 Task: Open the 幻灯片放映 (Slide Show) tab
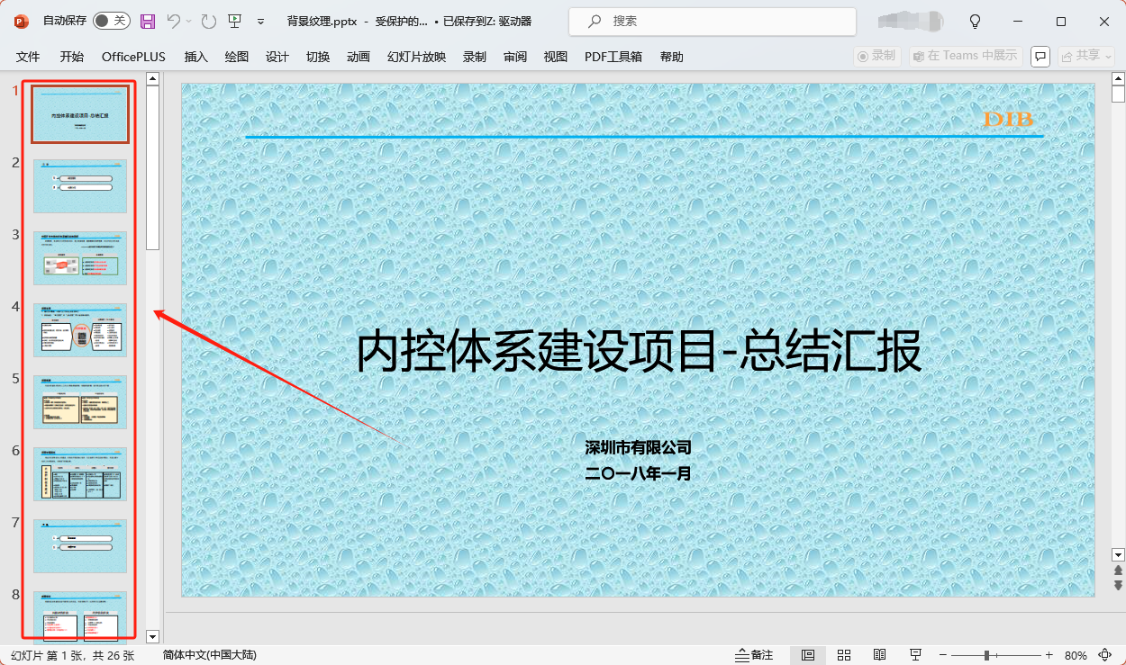click(x=416, y=57)
